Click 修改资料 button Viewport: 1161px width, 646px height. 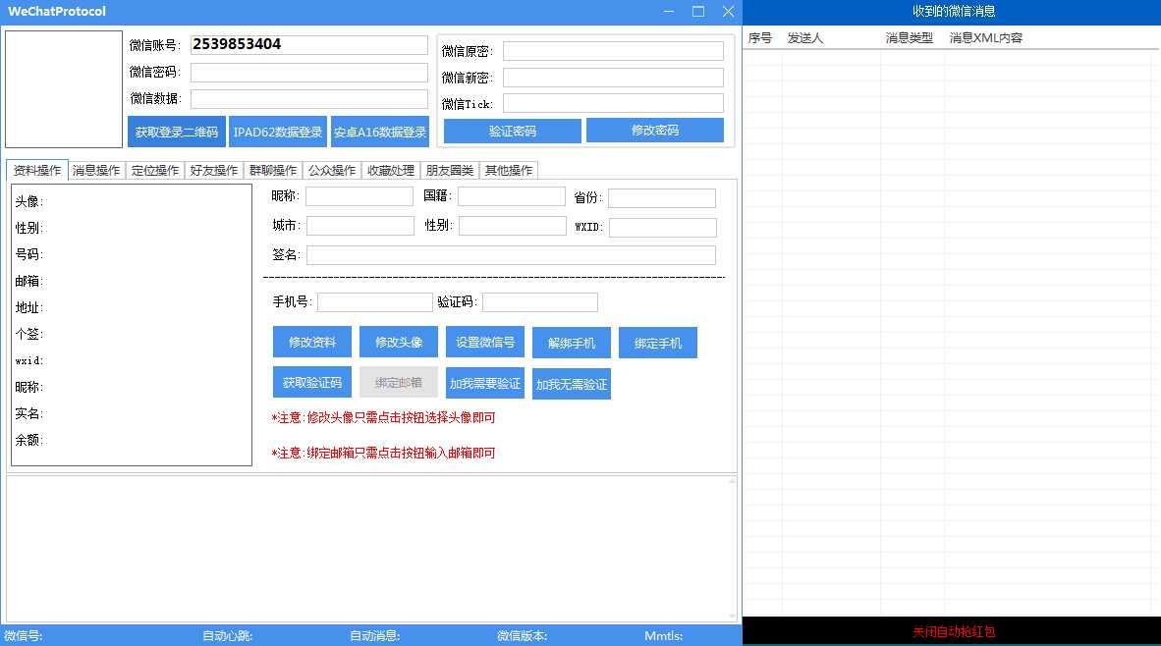click(311, 343)
